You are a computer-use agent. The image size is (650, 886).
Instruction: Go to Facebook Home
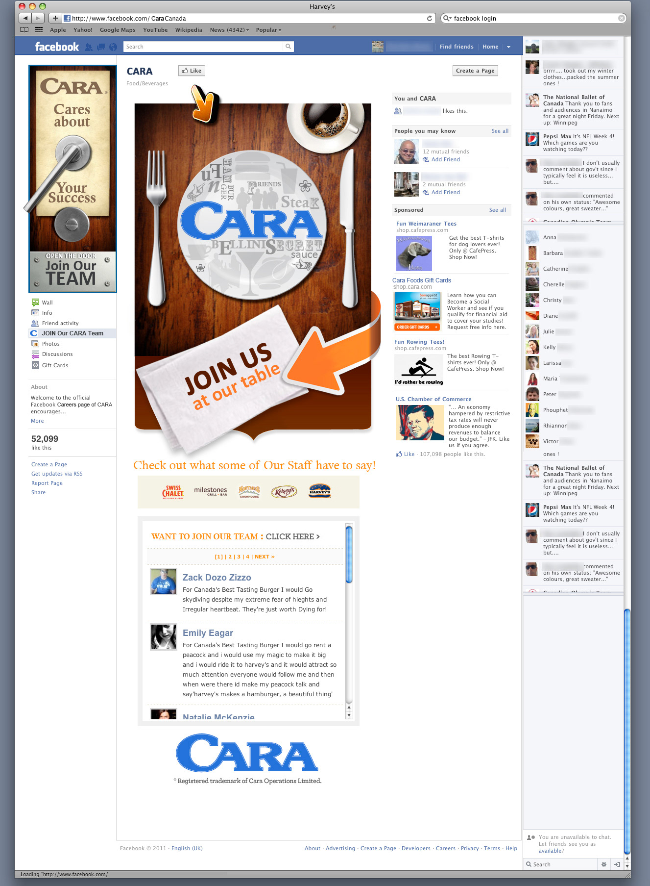tap(490, 47)
